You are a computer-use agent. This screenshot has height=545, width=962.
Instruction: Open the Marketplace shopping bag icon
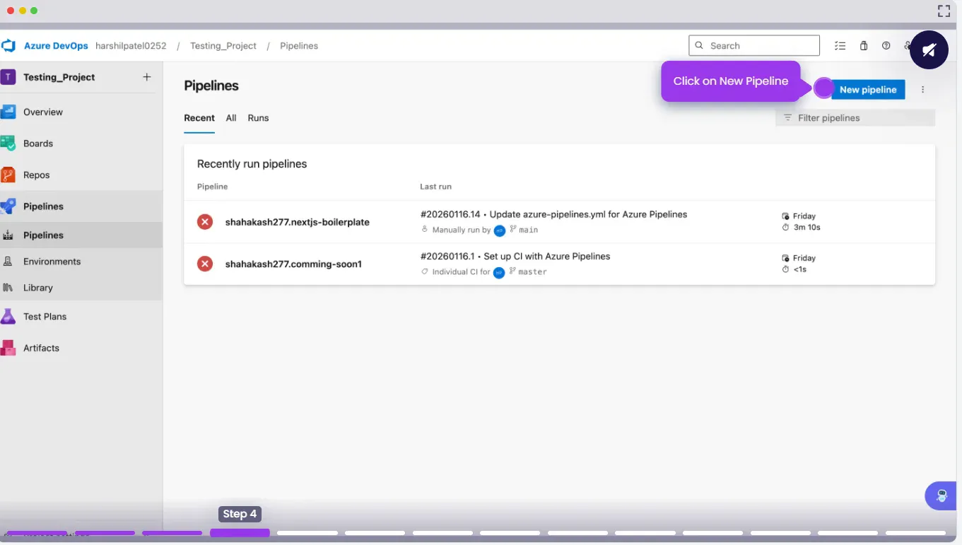pos(864,46)
